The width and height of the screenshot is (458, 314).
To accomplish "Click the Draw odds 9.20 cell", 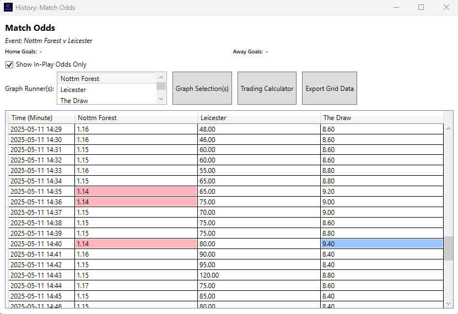I will pos(382,192).
